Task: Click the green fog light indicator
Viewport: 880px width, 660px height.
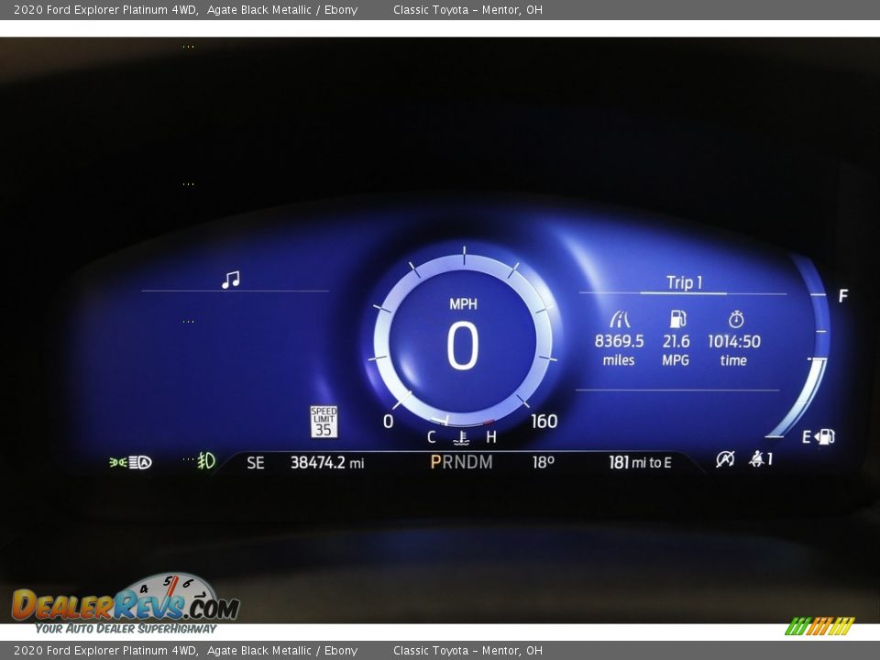Action: (205, 461)
